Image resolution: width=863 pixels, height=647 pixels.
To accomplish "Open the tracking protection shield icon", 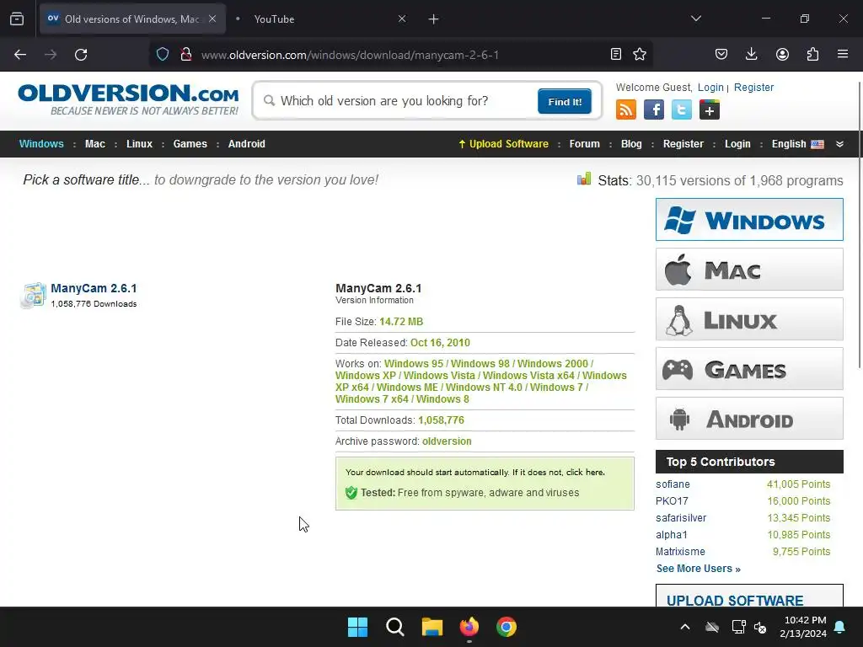I will click(163, 54).
